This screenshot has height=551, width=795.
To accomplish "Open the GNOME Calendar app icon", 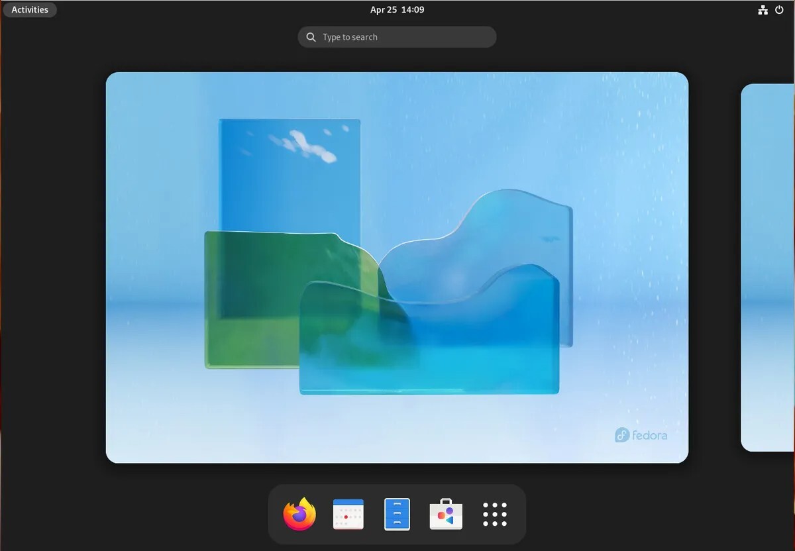I will tap(348, 515).
